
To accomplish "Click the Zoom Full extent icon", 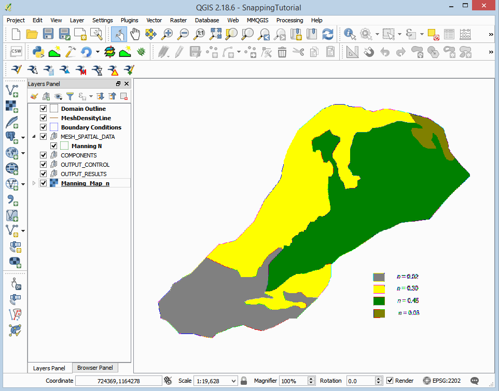I will click(216, 35).
